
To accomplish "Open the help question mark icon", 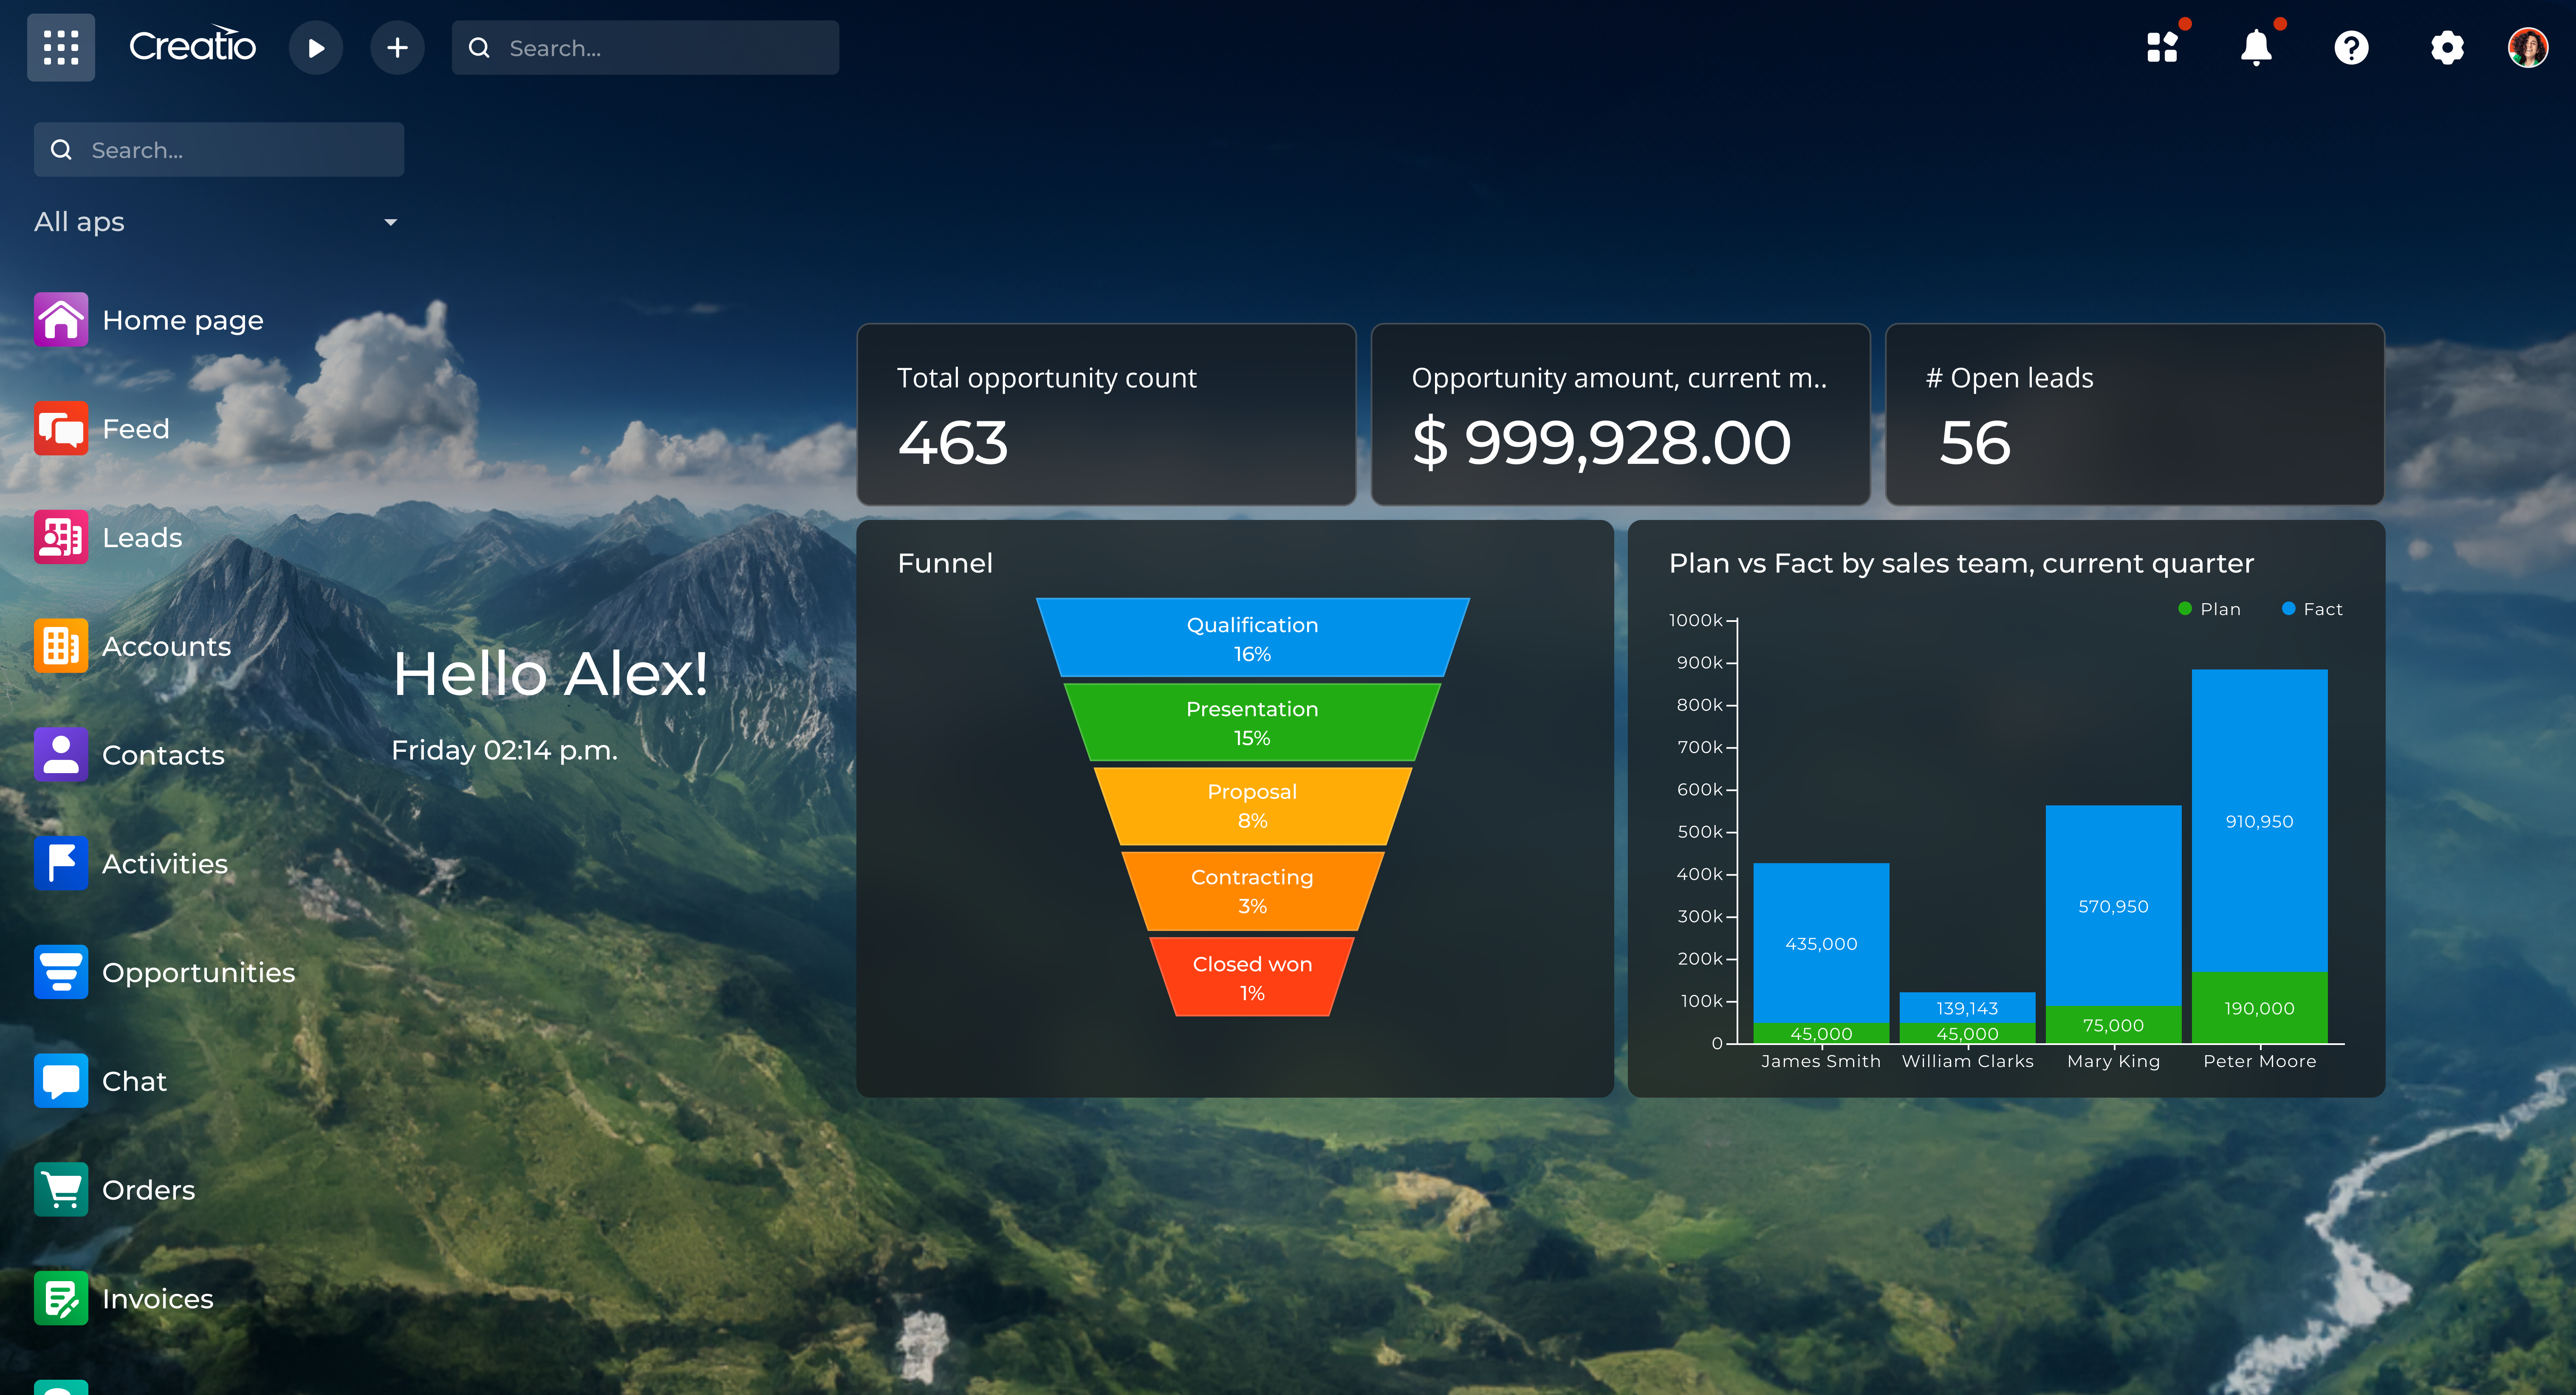I will click(x=2351, y=47).
